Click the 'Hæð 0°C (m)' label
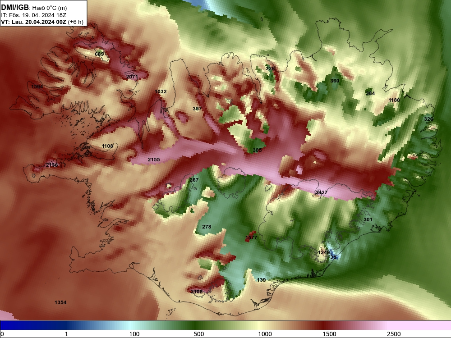 [x=50, y=8]
